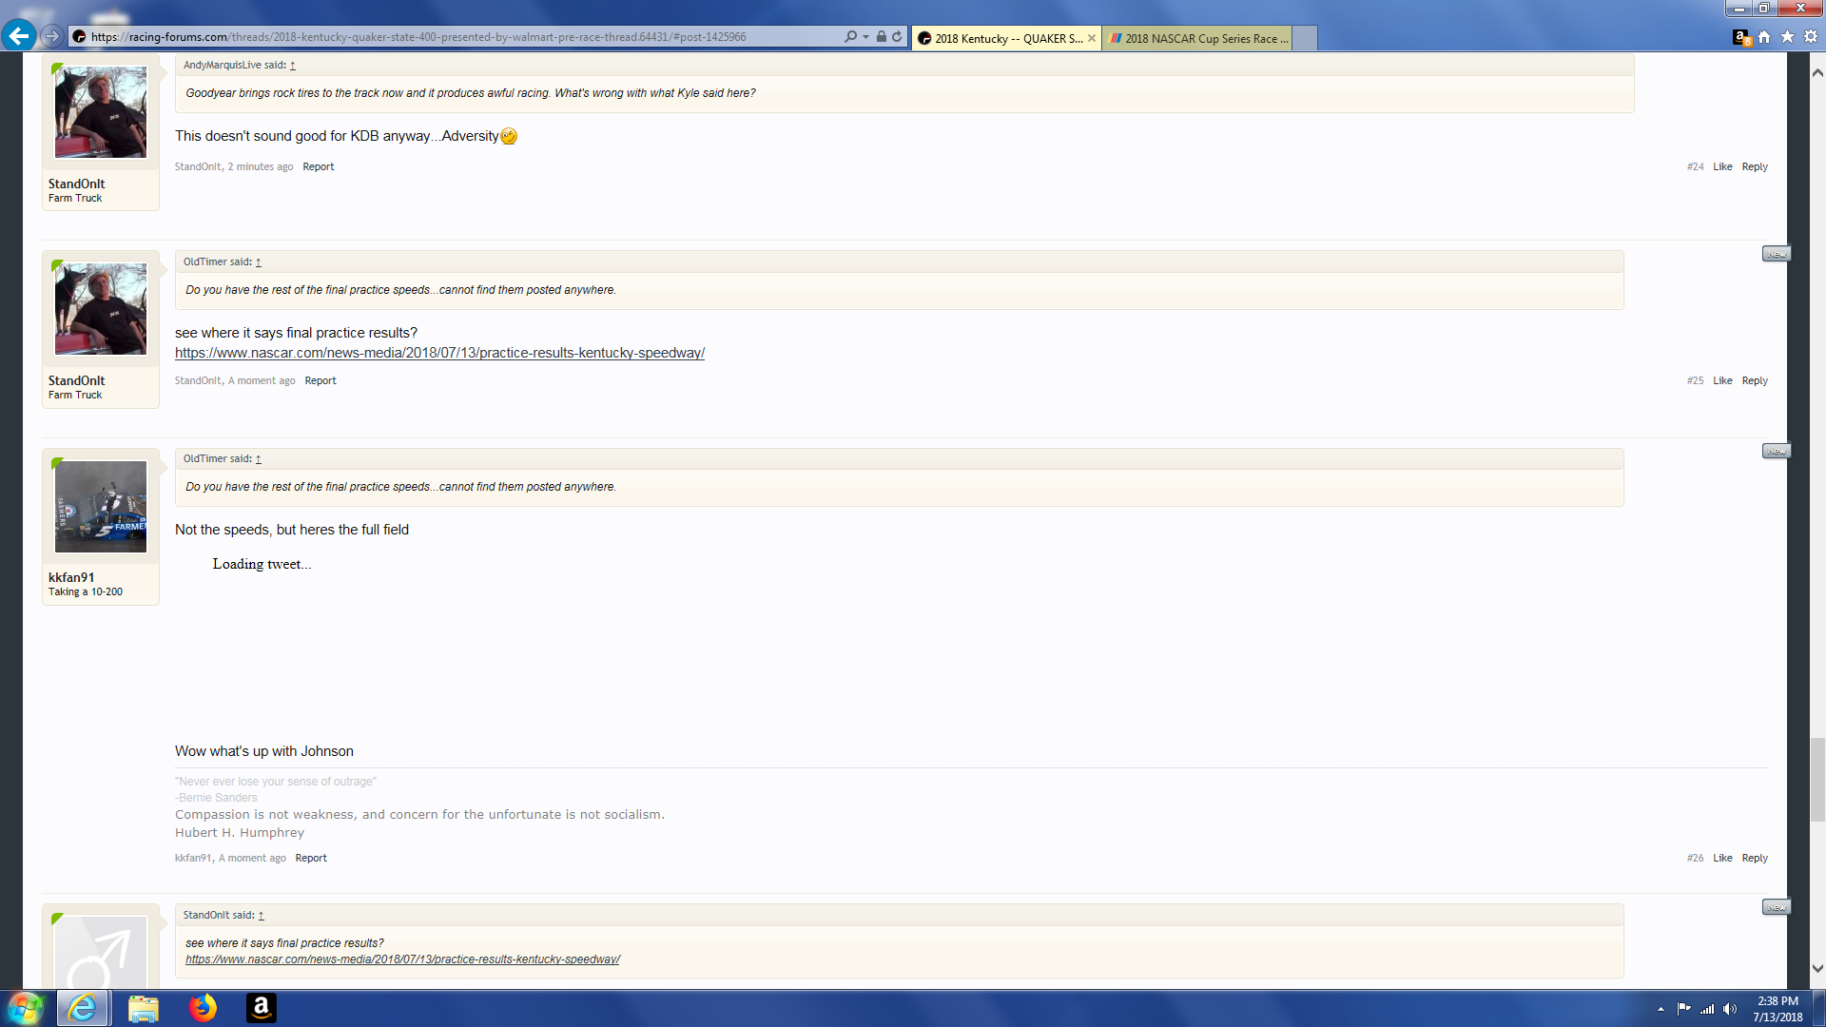Open the browser Tools gear icon
1826x1027 pixels.
coord(1811,37)
